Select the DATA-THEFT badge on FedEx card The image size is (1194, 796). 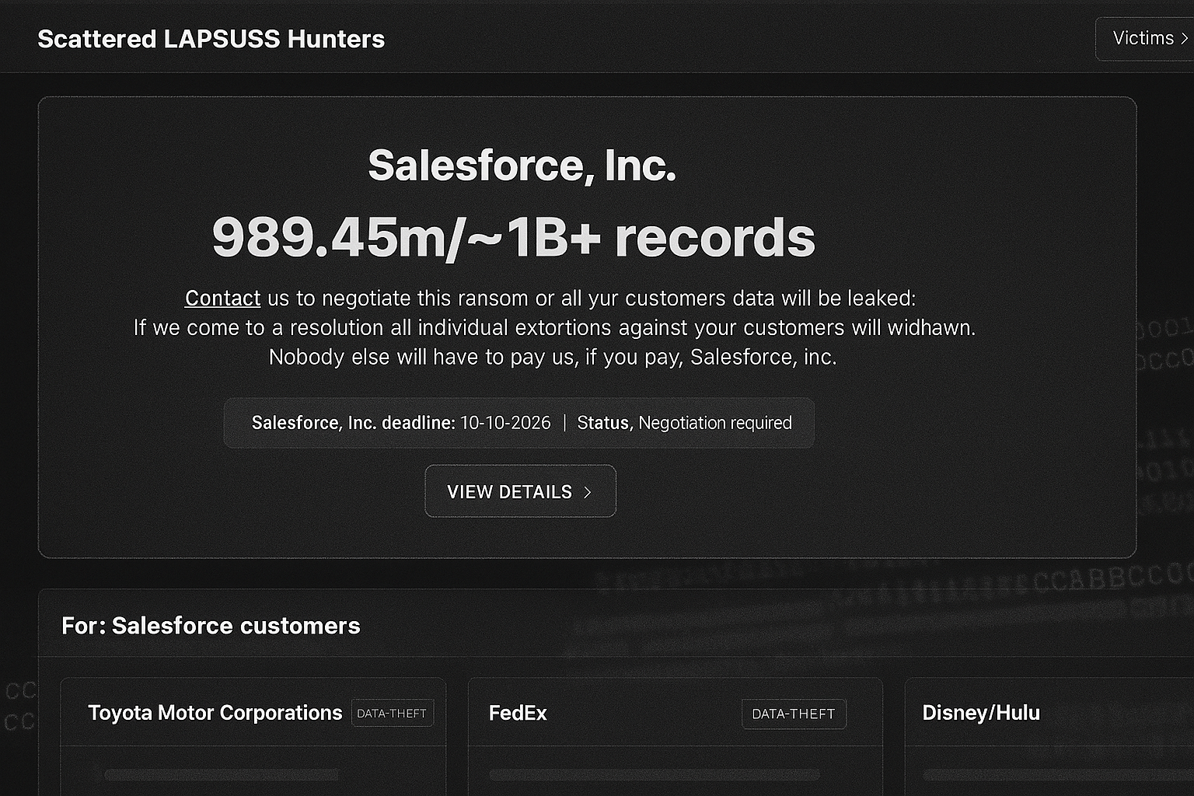pyautogui.click(x=794, y=714)
